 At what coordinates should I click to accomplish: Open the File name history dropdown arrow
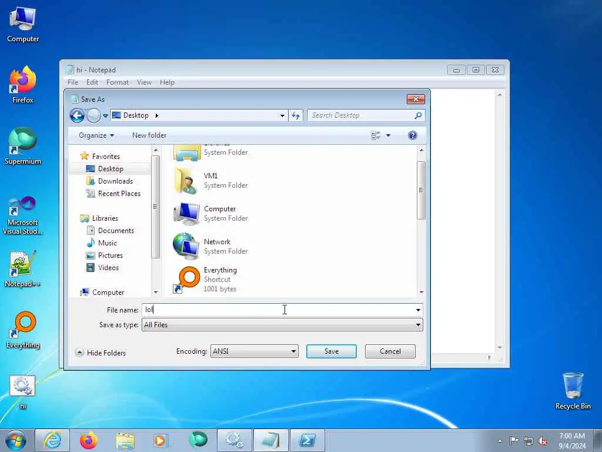pos(418,310)
